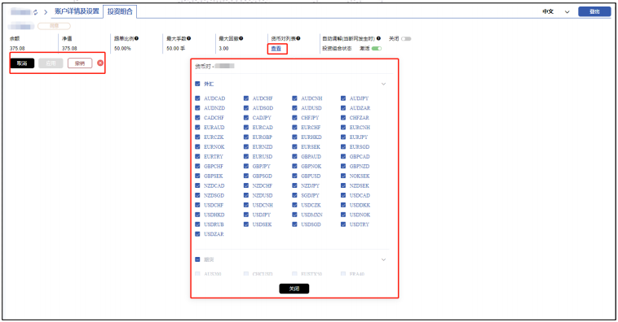Uncheck the AUDUSD currency pair
This screenshot has width=618, height=322.
pyautogui.click(x=294, y=108)
